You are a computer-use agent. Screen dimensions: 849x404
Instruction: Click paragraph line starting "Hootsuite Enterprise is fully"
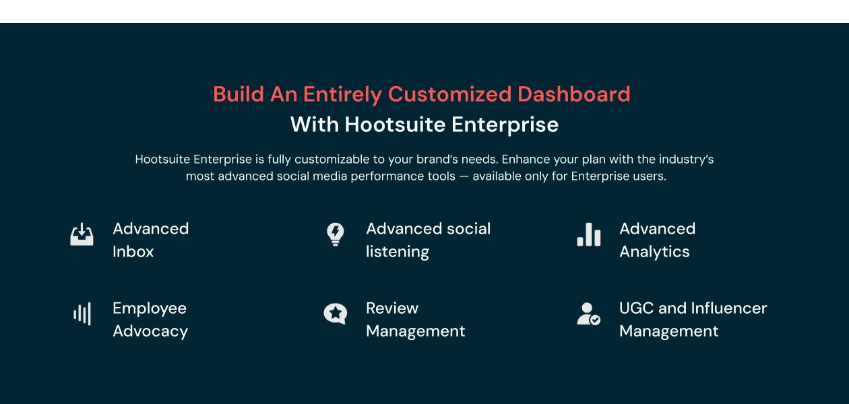click(x=425, y=160)
